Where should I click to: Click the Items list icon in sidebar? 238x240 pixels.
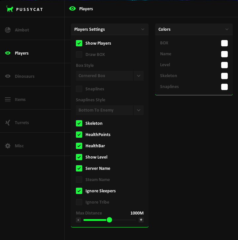pyautogui.click(x=8, y=99)
